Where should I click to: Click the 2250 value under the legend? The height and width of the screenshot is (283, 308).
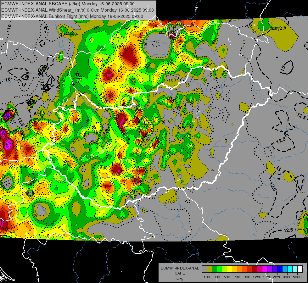277,277
